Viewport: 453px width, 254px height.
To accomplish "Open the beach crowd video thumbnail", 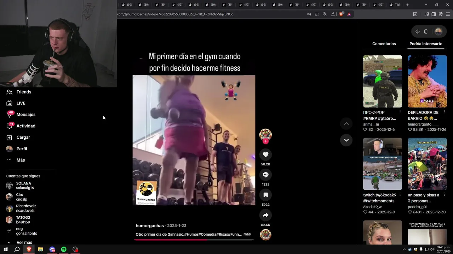I will 427,164.
